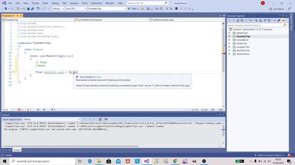295x165 pixels.
Task: Open the Any CPU platform dropdown
Action: tap(76, 9)
